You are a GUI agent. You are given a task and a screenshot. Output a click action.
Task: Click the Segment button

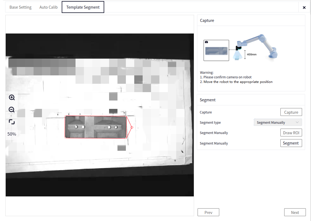[291, 143]
